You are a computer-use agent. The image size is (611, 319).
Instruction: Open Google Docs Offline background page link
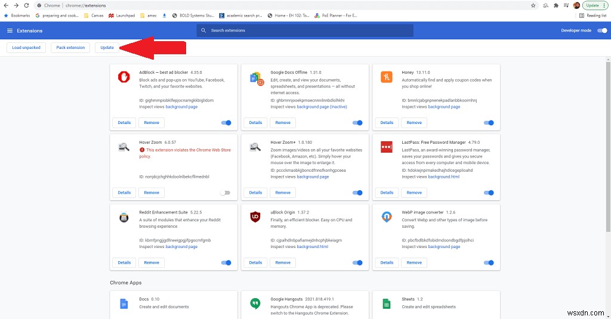322,107
